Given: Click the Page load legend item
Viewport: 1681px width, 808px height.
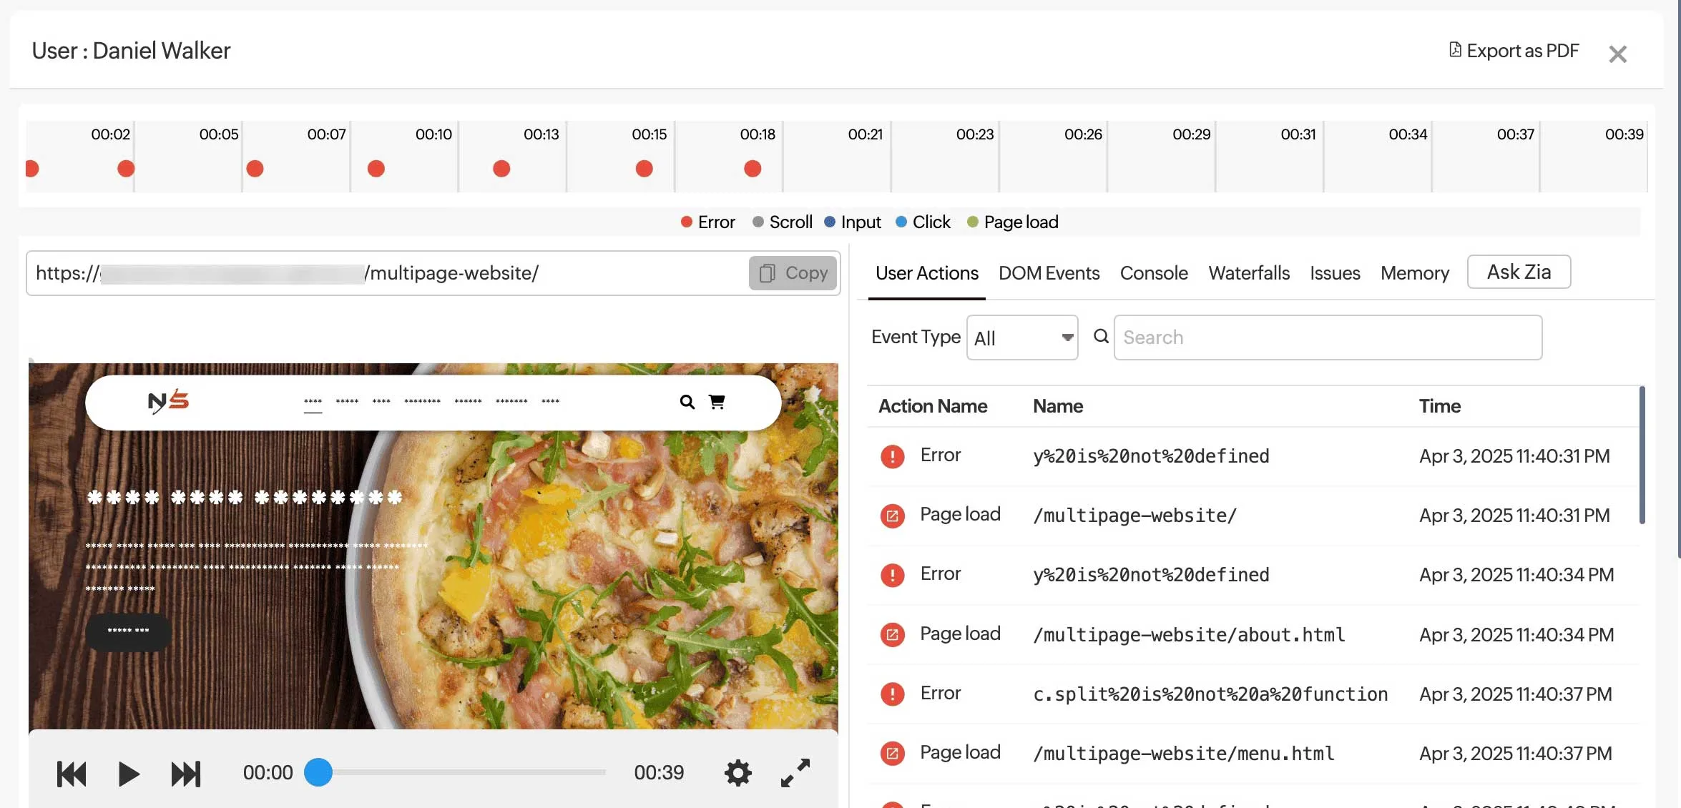Looking at the screenshot, I should [x=1013, y=222].
